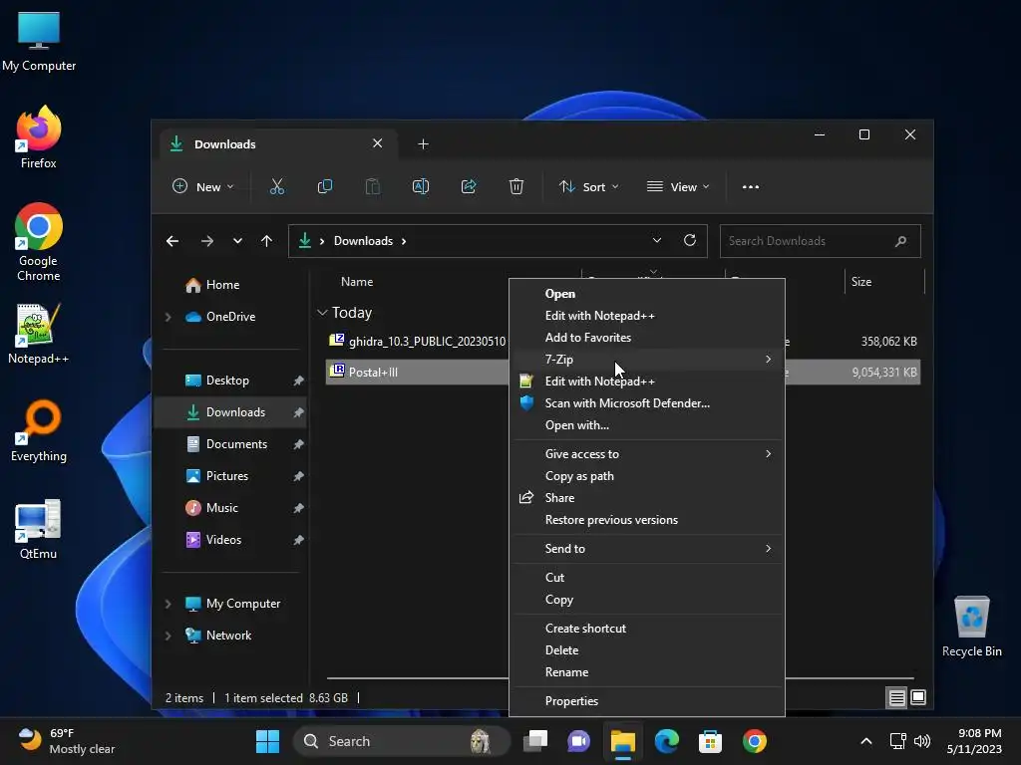Go back with the left arrow button
1021x765 pixels.
[172, 241]
